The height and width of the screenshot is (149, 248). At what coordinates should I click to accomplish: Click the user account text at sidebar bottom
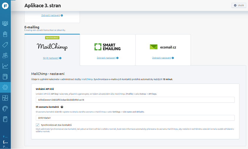5,142
